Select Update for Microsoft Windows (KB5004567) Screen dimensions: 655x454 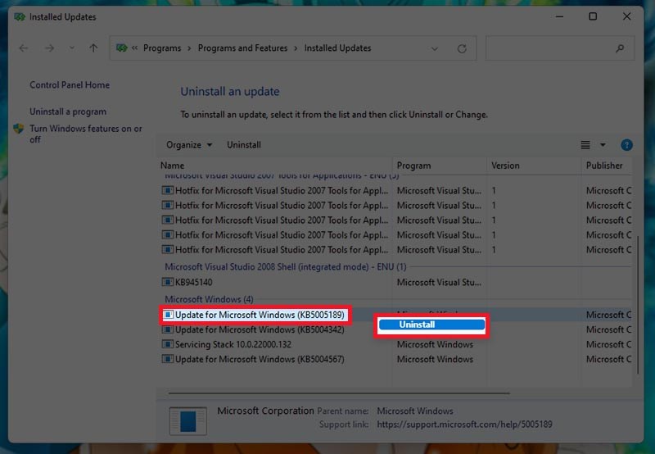[260, 359]
